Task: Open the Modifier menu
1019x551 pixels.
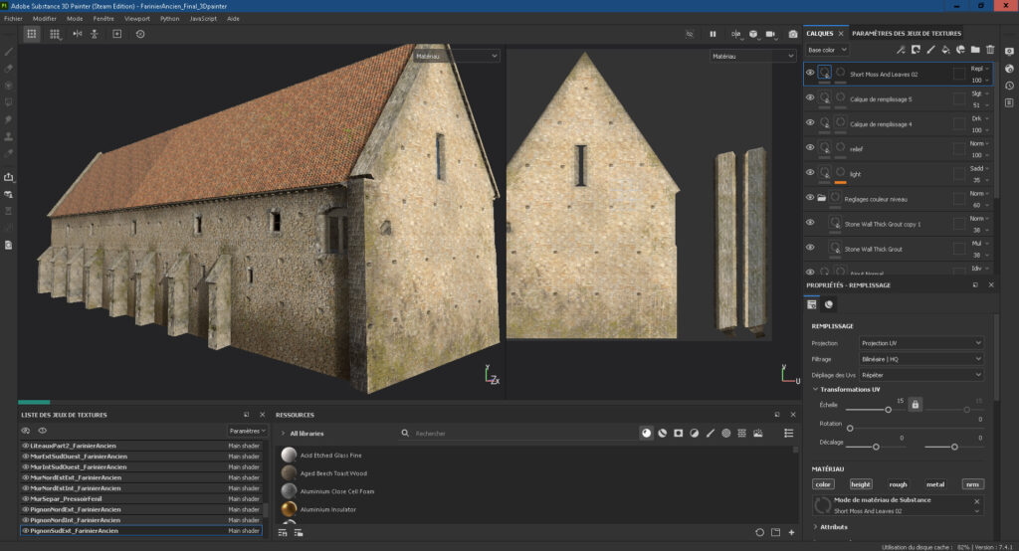Action: pos(44,19)
